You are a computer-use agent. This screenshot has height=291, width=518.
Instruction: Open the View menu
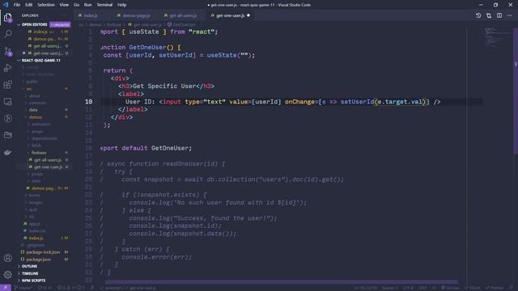pyautogui.click(x=64, y=5)
